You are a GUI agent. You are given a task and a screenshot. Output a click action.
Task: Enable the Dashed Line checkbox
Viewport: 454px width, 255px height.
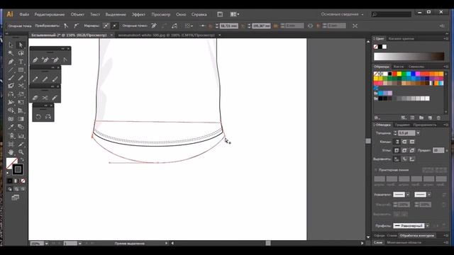pos(376,170)
